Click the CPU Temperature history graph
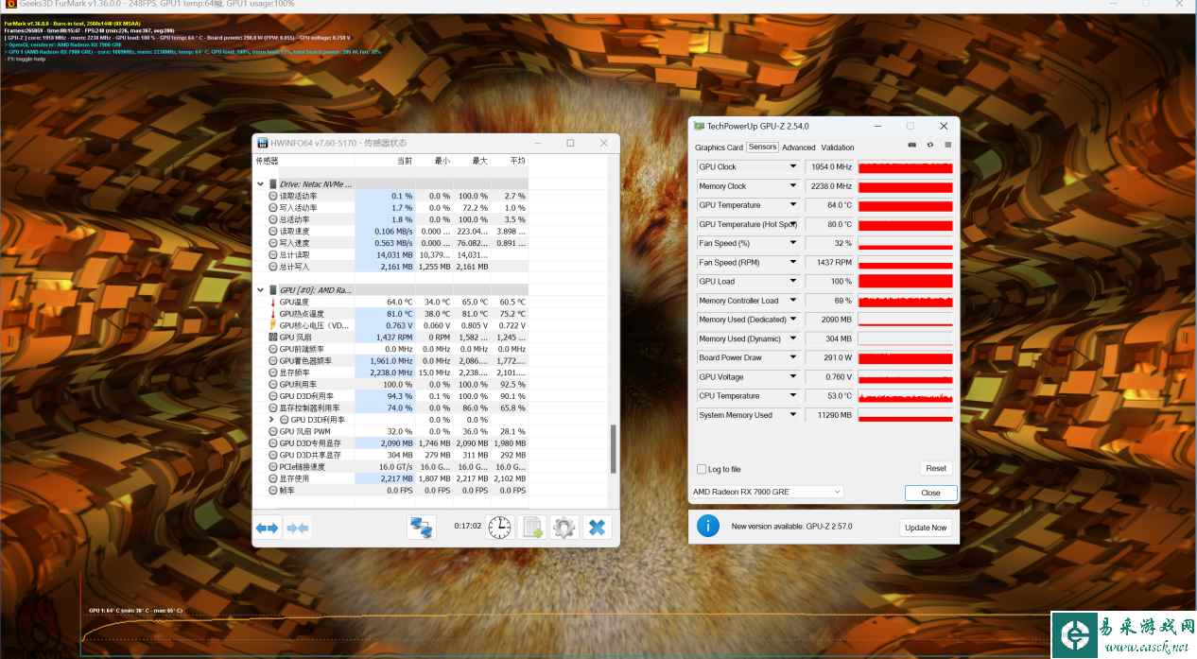The width and height of the screenshot is (1197, 659). 905,396
